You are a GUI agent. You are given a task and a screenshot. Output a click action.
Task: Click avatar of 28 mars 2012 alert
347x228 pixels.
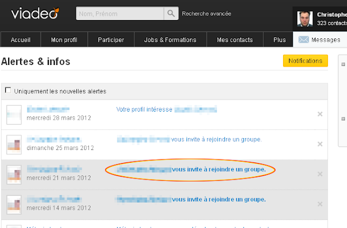tap(14, 115)
